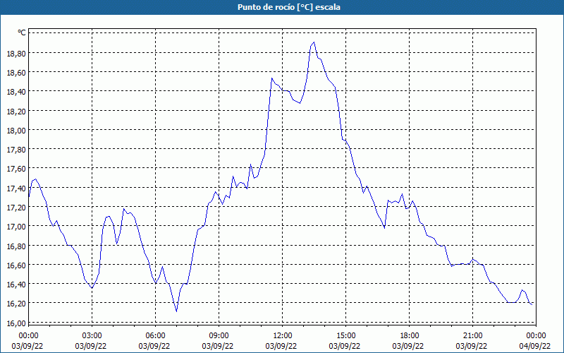Select the 17,60 y-axis value
Screen dimensions: 564x353
tap(16, 169)
